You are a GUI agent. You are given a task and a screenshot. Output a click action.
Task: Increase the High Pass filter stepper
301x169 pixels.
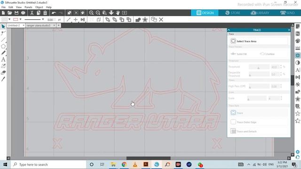tap(281, 85)
